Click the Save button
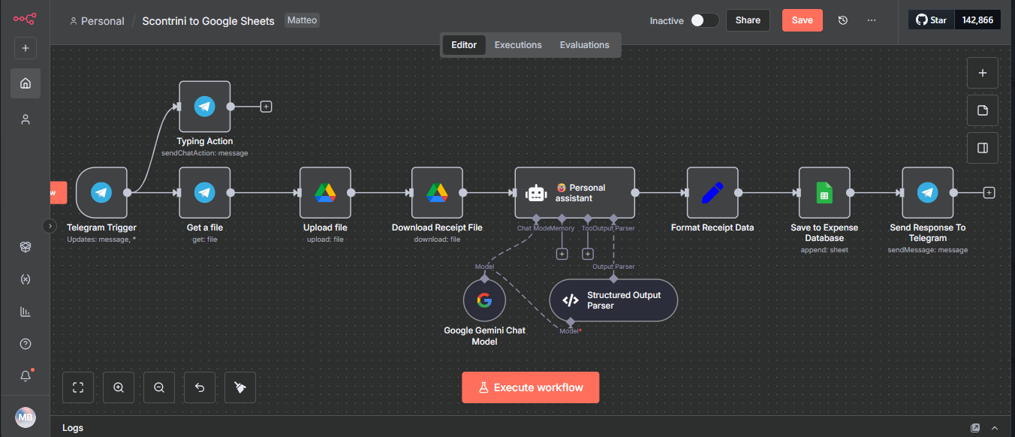The image size is (1015, 437). coord(802,20)
